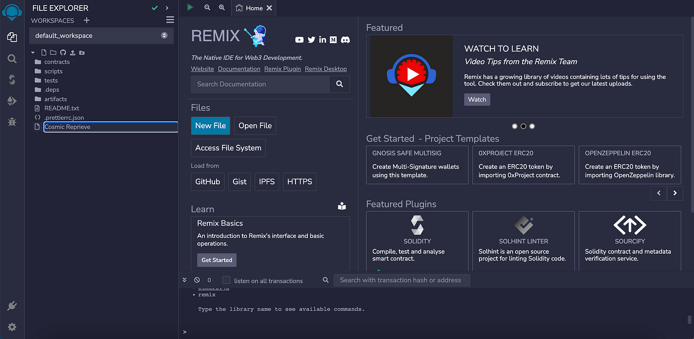Open the default_workspace dropdown

(102, 36)
